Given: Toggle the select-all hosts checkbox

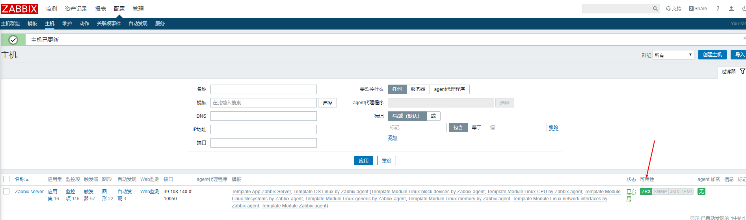Looking at the screenshot, I should 6,179.
